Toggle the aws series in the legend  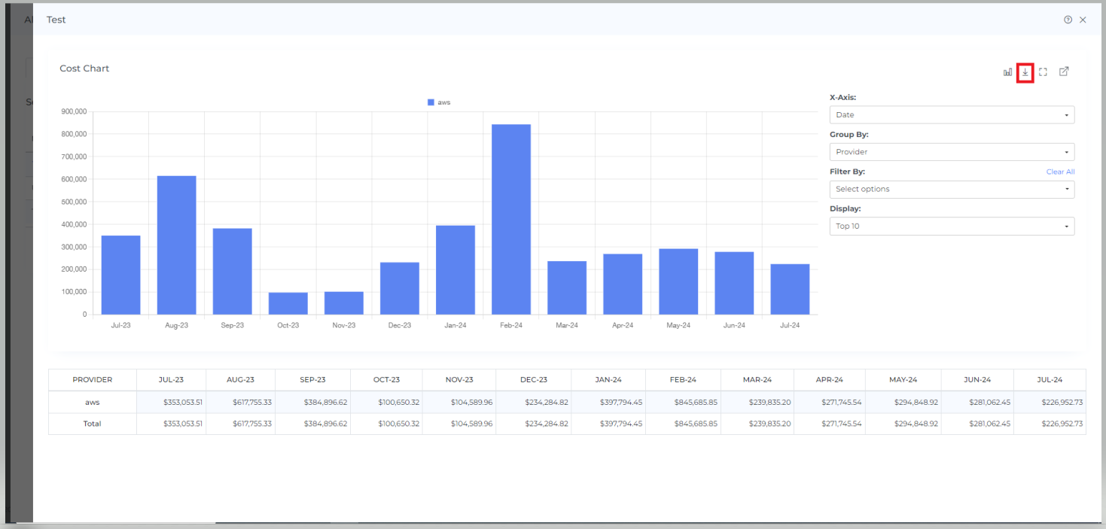tap(439, 102)
